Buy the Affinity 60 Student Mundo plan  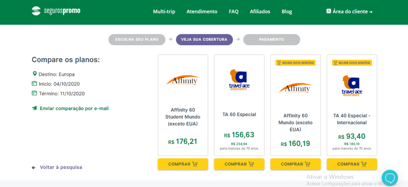pos(183,164)
